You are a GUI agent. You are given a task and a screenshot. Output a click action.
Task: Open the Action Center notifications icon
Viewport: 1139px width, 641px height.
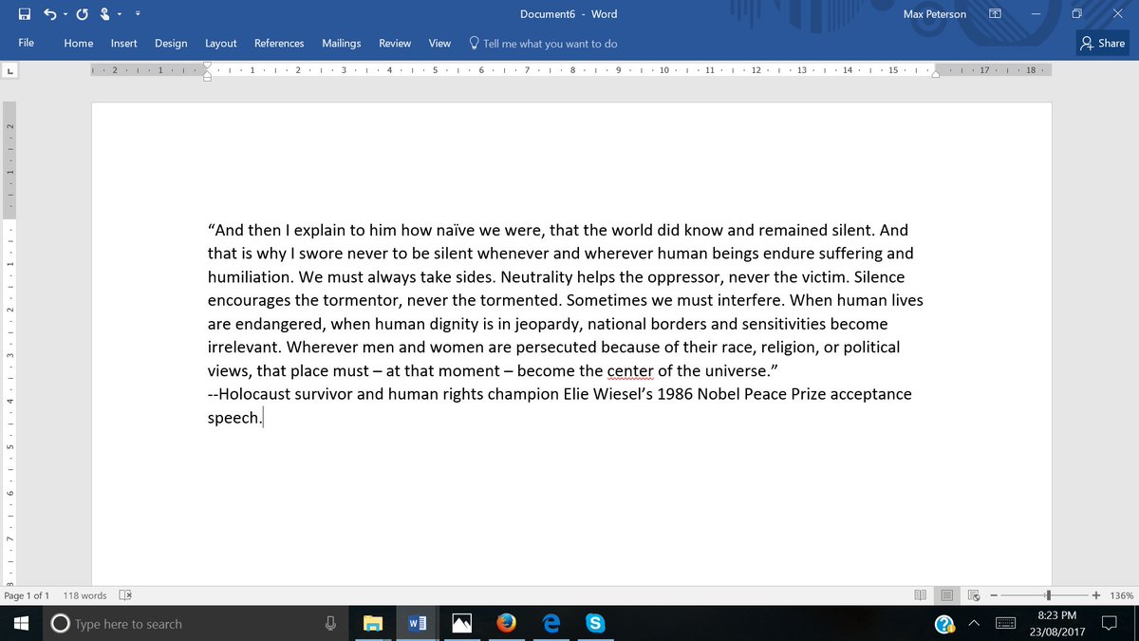pos(1110,624)
